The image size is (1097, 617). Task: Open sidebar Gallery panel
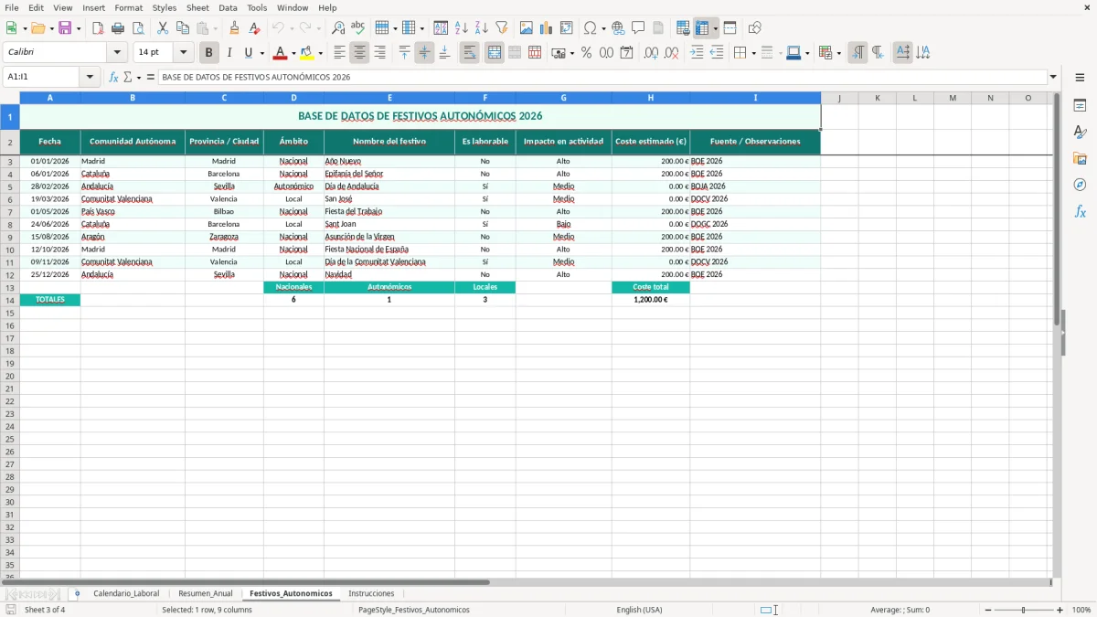tap(1080, 158)
